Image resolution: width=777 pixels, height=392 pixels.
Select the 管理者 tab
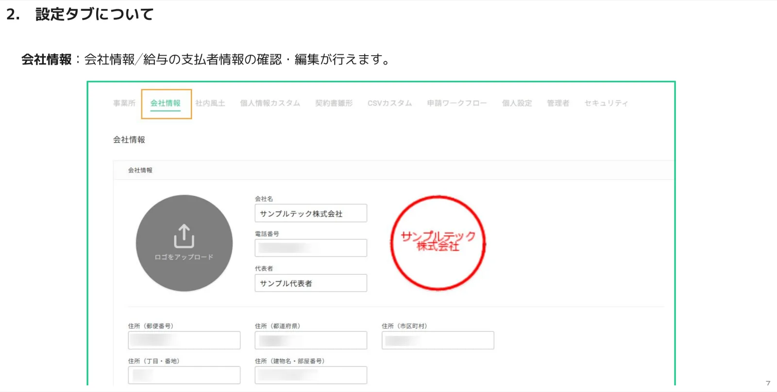coord(558,103)
